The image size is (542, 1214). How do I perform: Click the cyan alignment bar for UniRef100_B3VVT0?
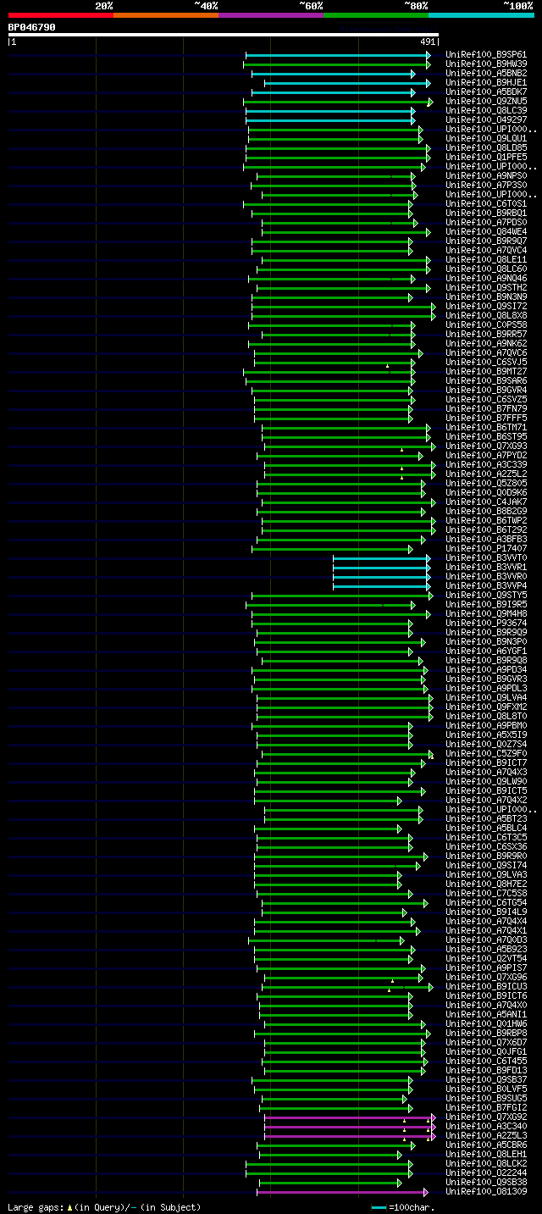point(381,558)
